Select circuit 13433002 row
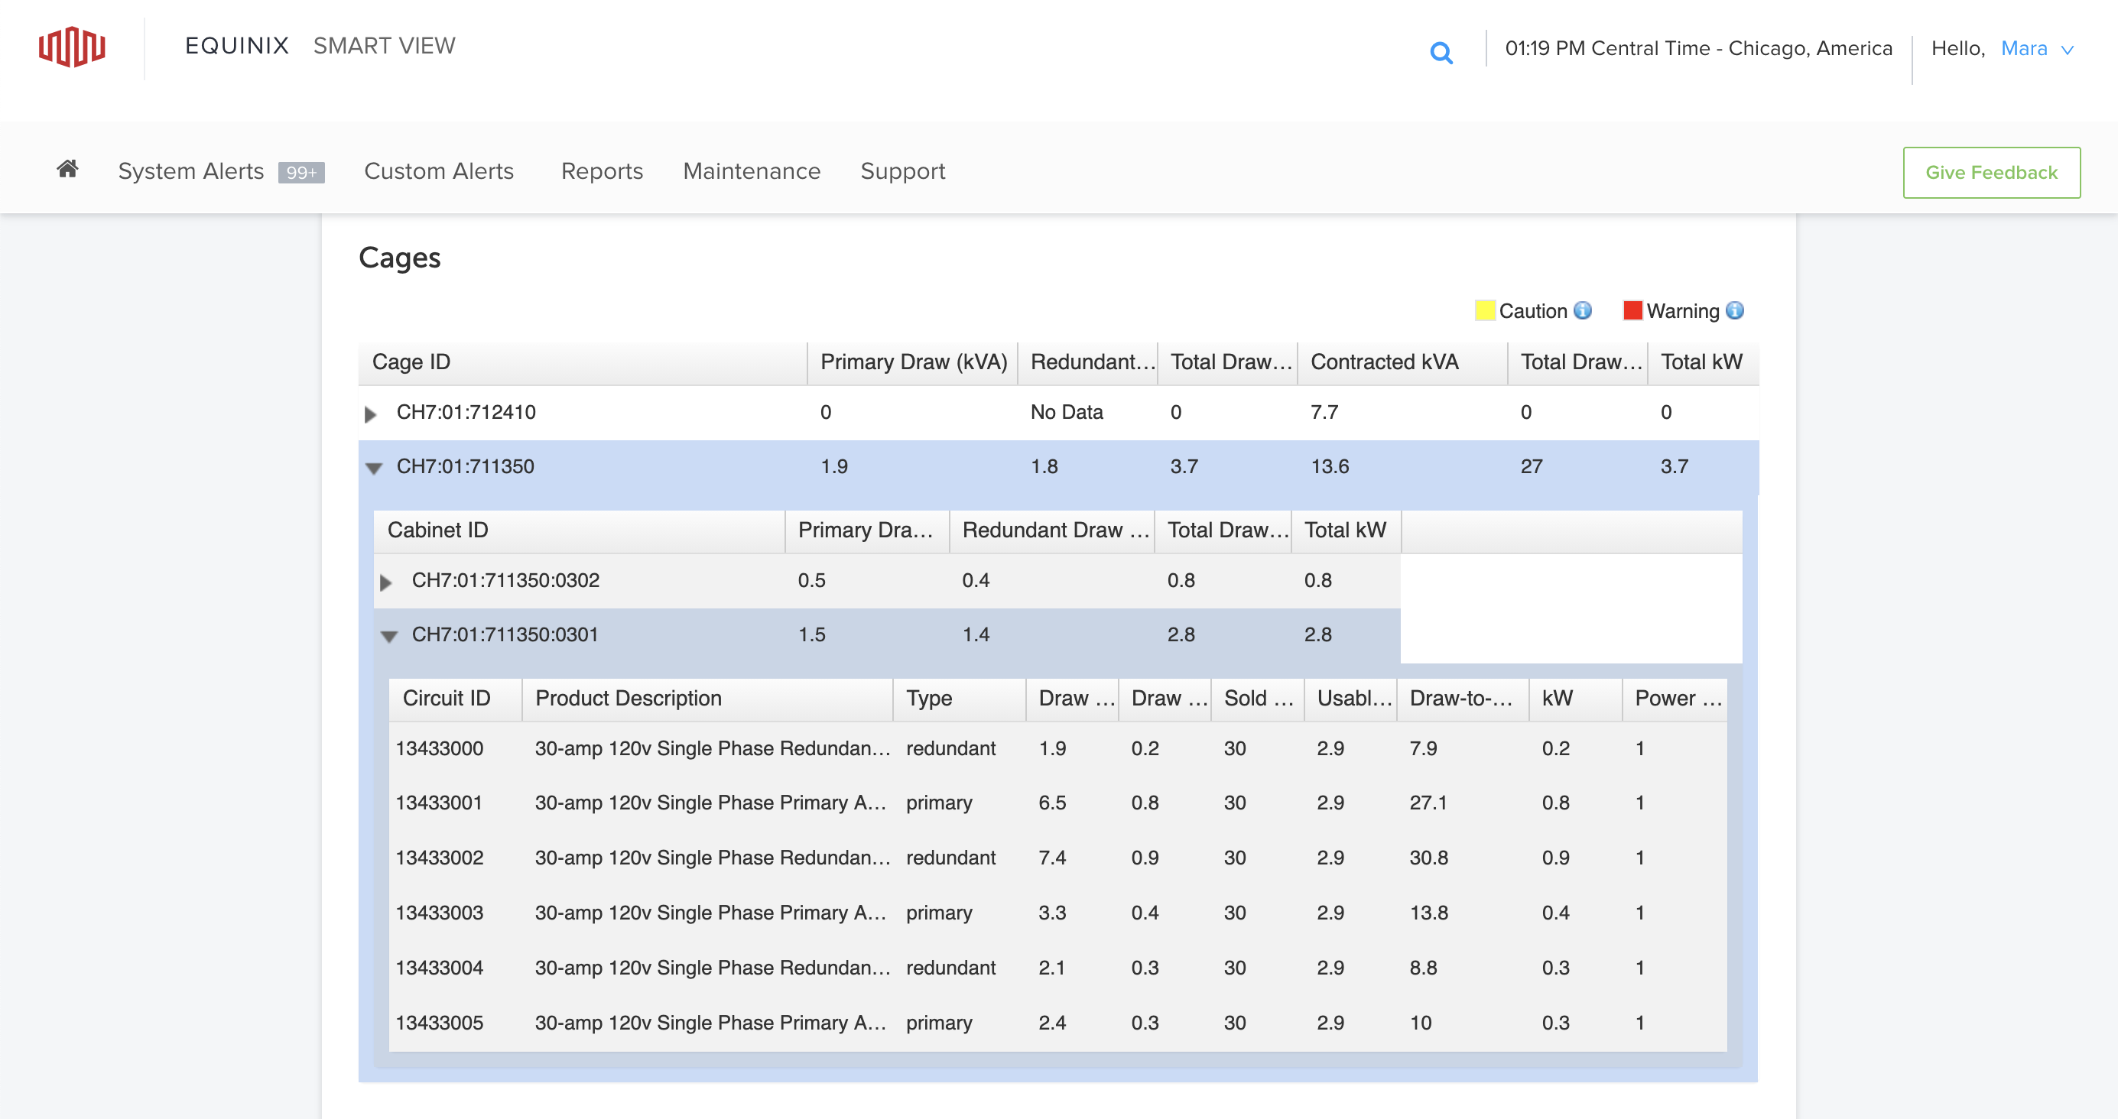This screenshot has width=2118, height=1119. pos(439,858)
